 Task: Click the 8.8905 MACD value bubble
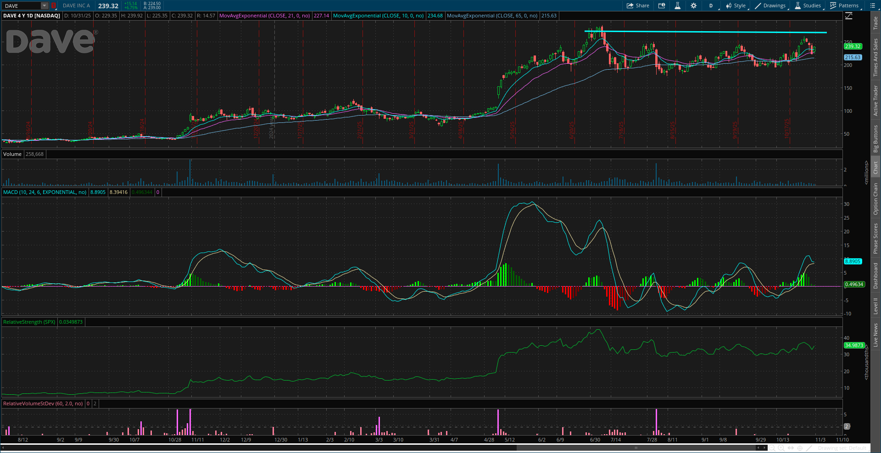point(853,261)
